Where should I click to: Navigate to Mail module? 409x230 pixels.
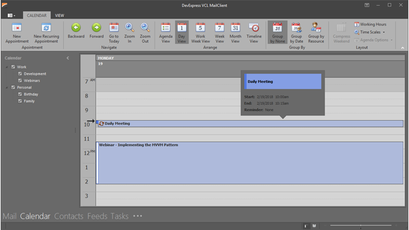(10, 216)
